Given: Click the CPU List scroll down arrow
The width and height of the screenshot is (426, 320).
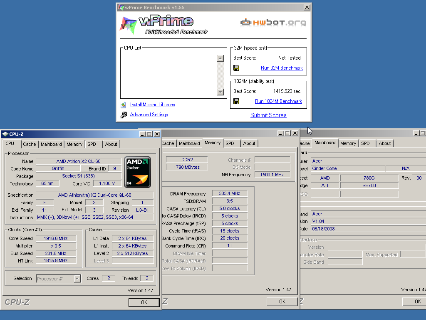Looking at the screenshot, I should pyautogui.click(x=220, y=92).
